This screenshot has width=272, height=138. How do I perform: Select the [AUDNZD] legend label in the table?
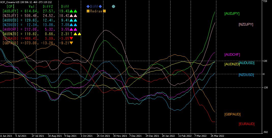click(10, 34)
